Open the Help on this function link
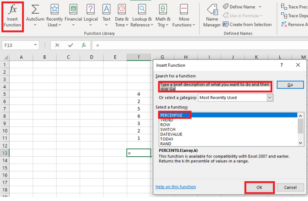Viewport: 308px width, 201px height. (176, 187)
